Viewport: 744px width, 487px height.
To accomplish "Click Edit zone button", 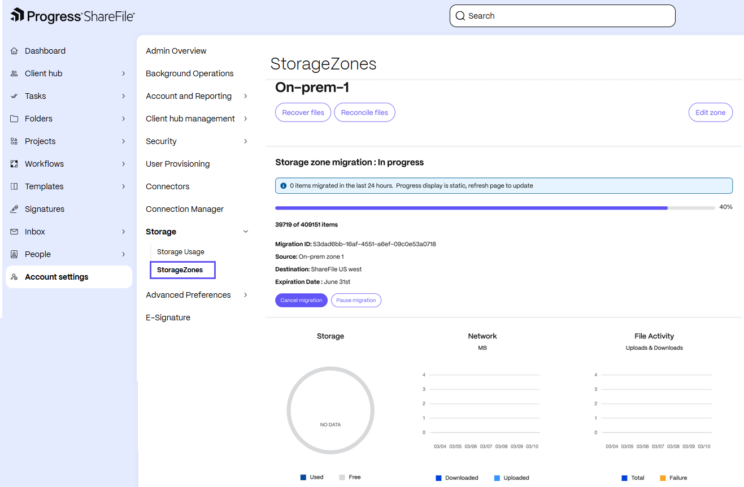I will click(x=711, y=112).
